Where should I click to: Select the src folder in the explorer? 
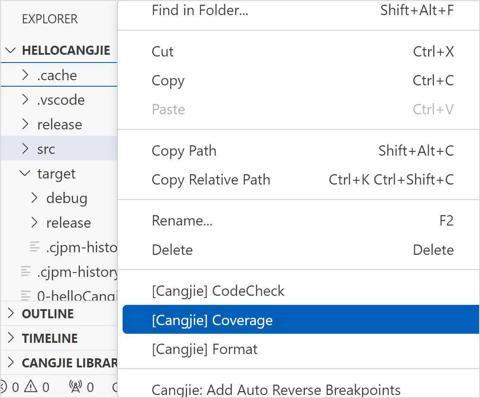tap(45, 149)
